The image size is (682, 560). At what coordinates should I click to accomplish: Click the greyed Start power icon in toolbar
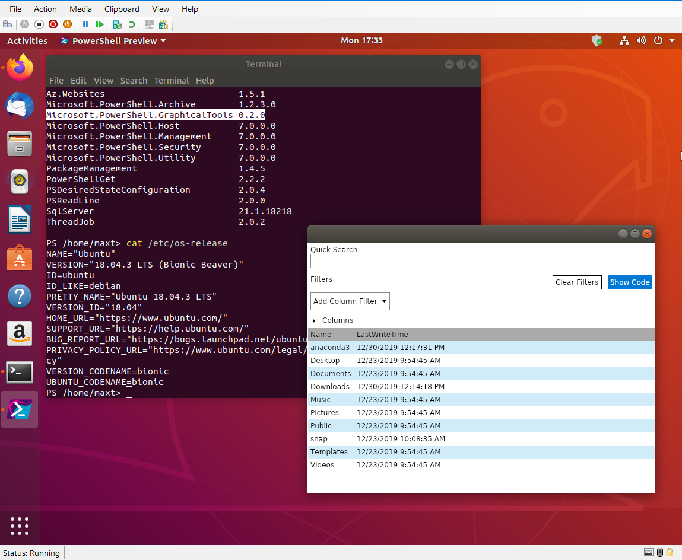tap(25, 24)
